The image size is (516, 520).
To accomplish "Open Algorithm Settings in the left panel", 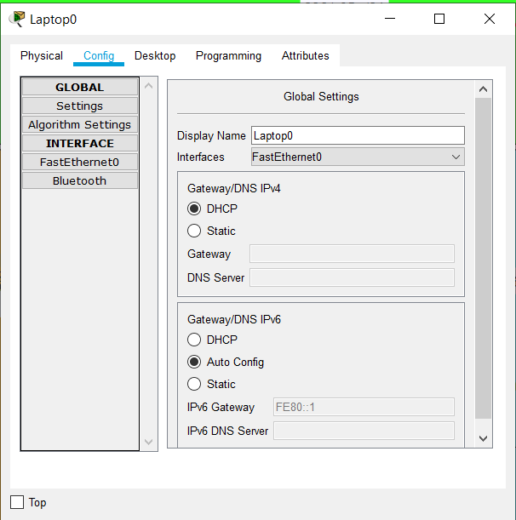I will point(80,124).
